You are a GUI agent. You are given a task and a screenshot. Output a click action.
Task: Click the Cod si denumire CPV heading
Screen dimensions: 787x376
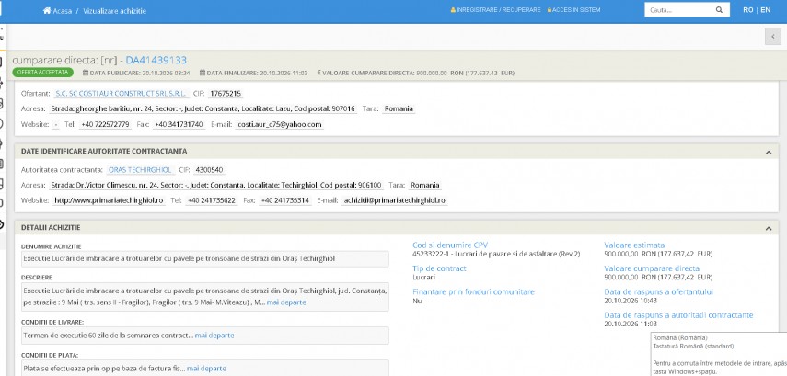450,245
